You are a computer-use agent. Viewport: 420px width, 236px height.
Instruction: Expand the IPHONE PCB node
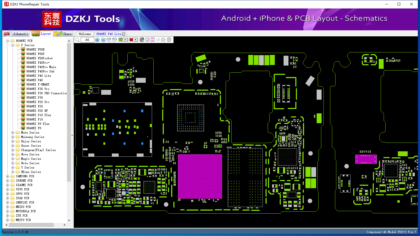click(x=8, y=181)
